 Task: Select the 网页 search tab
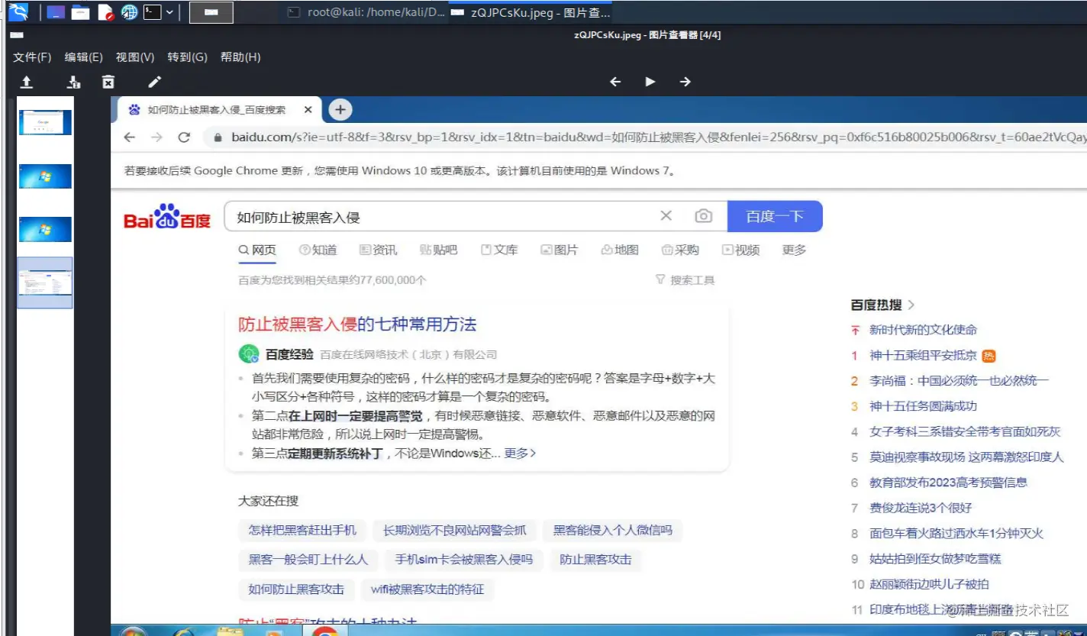pyautogui.click(x=257, y=250)
